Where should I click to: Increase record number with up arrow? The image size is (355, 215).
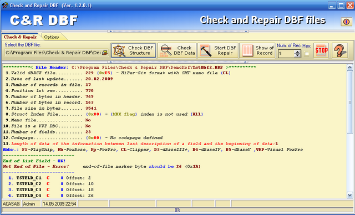[x=297, y=52]
